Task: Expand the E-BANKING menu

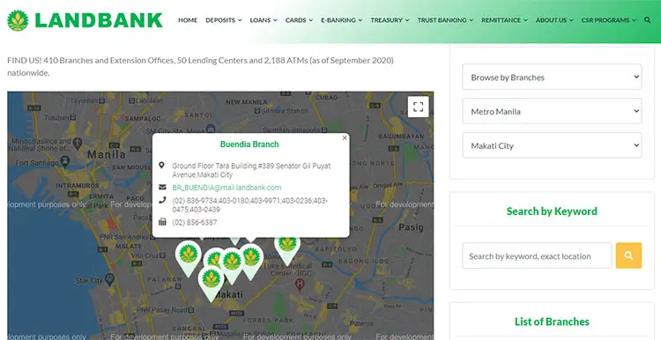Action: point(341,20)
